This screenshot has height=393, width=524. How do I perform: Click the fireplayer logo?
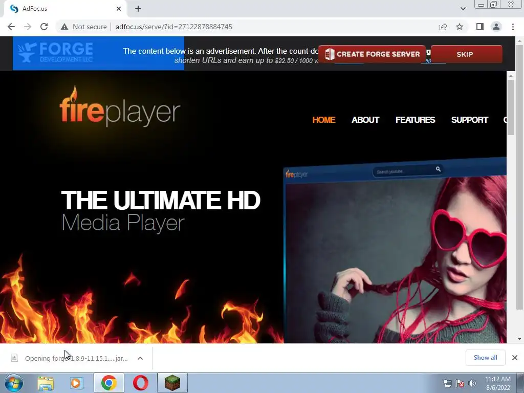(x=120, y=107)
